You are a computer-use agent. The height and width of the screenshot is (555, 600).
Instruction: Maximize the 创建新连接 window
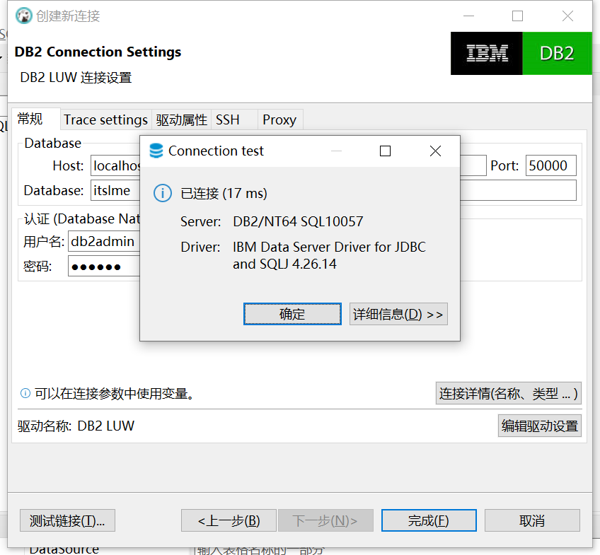coord(517,16)
